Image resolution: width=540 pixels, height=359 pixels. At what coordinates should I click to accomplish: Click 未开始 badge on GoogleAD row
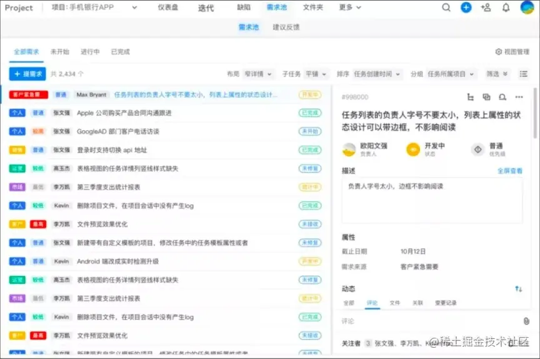tap(310, 131)
